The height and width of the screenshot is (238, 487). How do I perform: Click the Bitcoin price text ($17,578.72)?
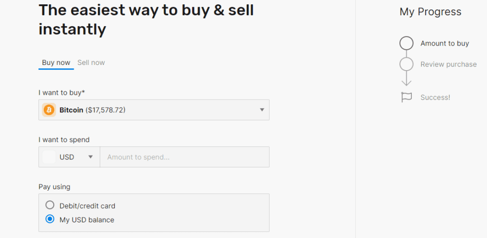[105, 110]
